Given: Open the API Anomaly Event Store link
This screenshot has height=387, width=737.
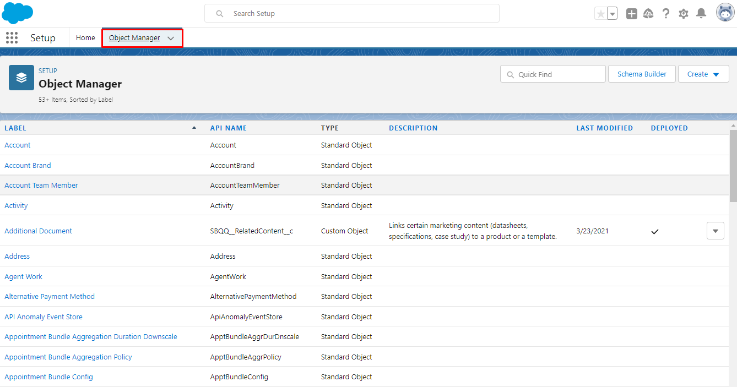Looking at the screenshot, I should 44,317.
